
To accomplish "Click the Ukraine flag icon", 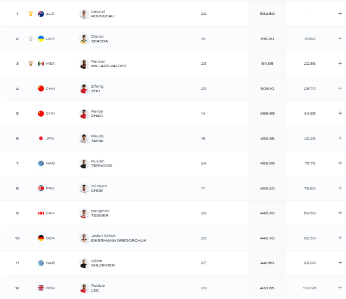I will (x=41, y=39).
